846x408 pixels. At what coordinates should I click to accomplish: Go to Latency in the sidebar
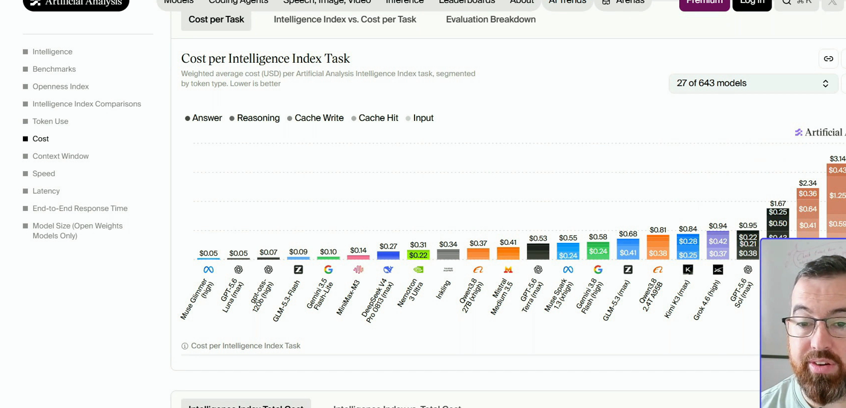pyautogui.click(x=46, y=192)
